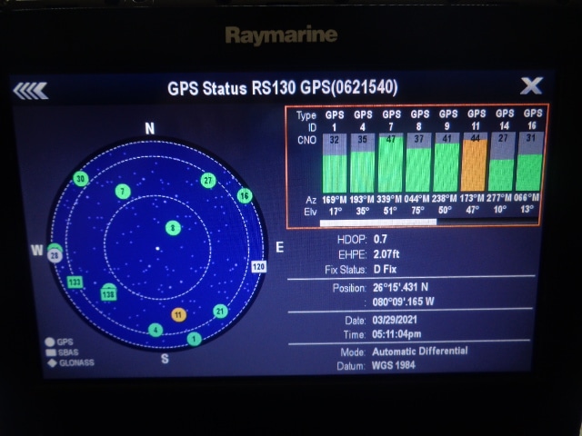Tap the EHPE value 2.07ft
The width and height of the screenshot is (582, 436).
(386, 254)
